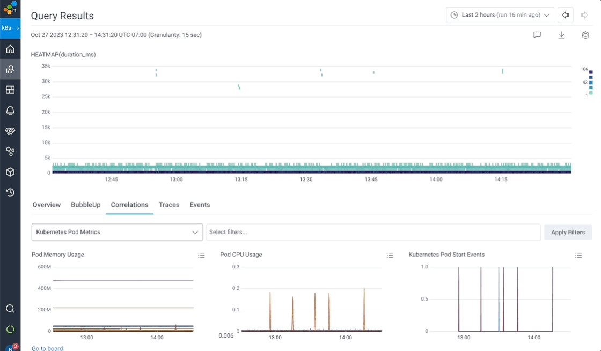Add a comment using speech bubble icon

(x=537, y=34)
